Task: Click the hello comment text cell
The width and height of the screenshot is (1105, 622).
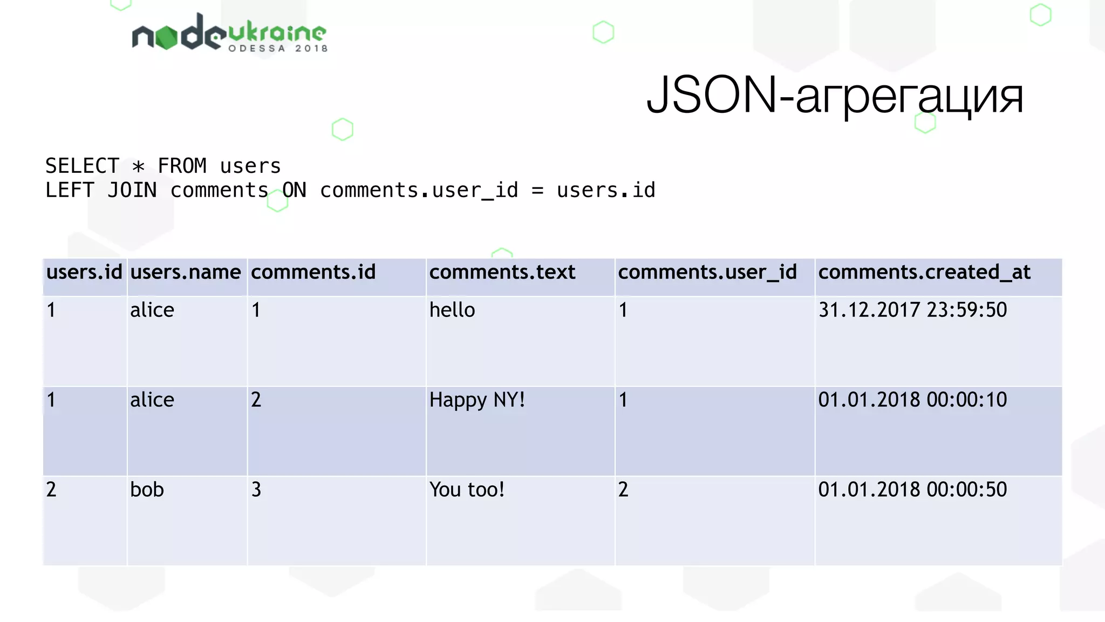Action: point(521,341)
